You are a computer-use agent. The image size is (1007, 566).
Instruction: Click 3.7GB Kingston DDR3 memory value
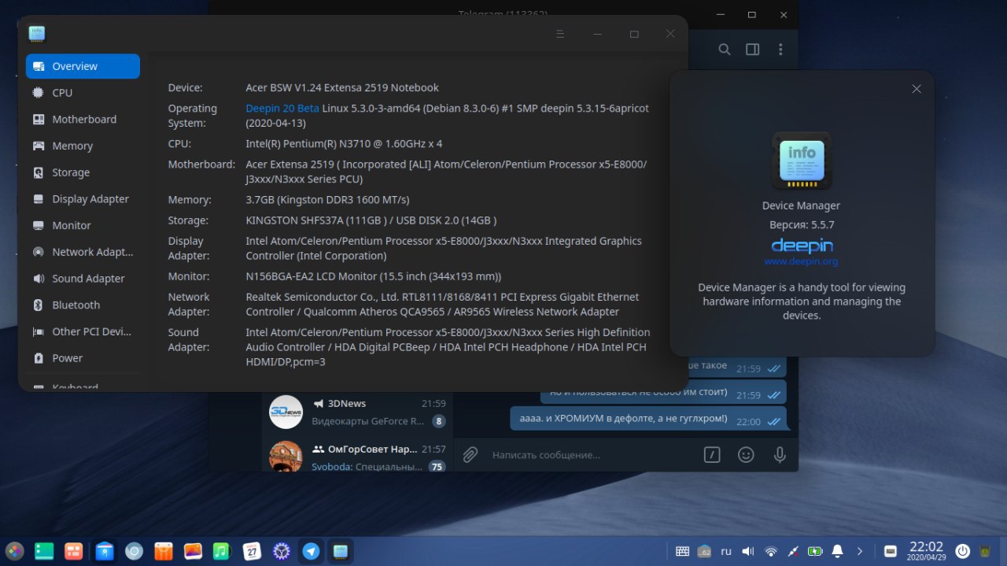coord(327,200)
